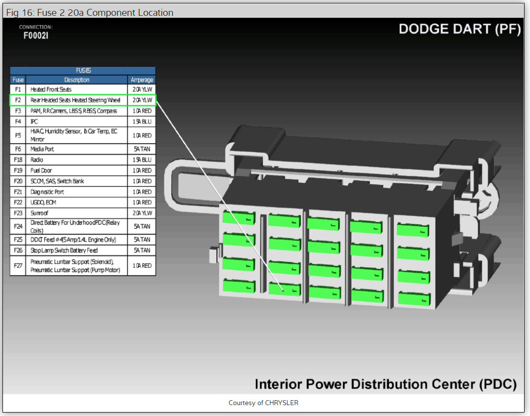Click the FUSES table title bar
The image size is (530, 416).
click(83, 71)
